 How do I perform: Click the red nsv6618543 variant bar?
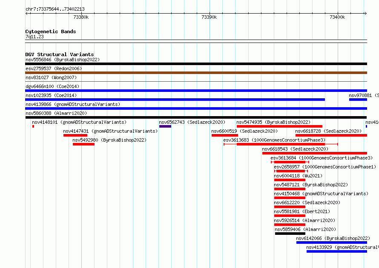[x=314, y=153]
